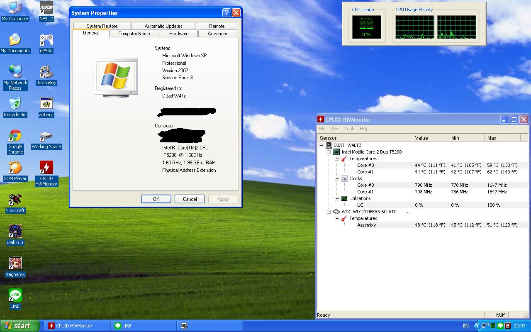Show hidden tray icons arrow
This screenshot has width=531, height=332.
477,326
